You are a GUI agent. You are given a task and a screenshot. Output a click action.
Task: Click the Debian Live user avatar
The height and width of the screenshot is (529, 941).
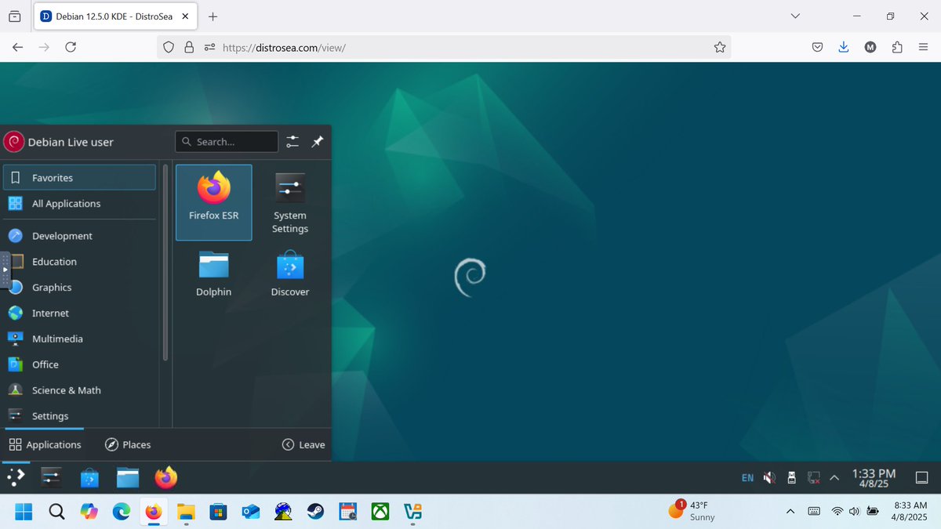[x=14, y=142]
